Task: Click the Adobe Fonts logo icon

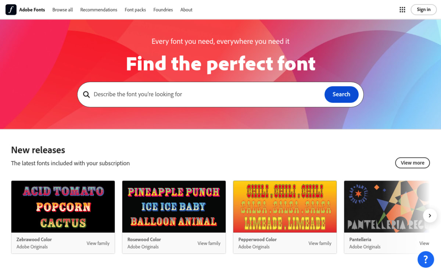Action: click(11, 10)
